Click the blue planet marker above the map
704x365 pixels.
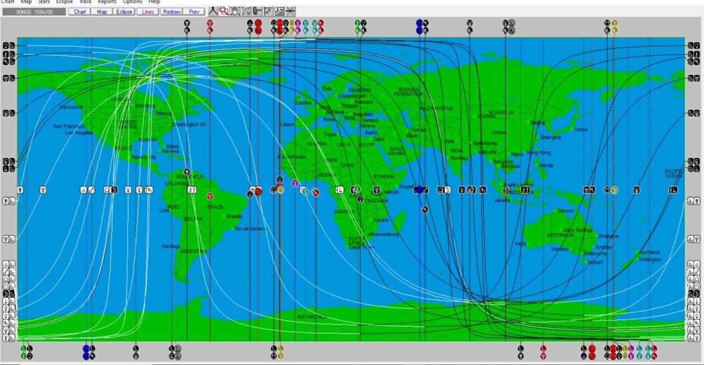point(419,23)
